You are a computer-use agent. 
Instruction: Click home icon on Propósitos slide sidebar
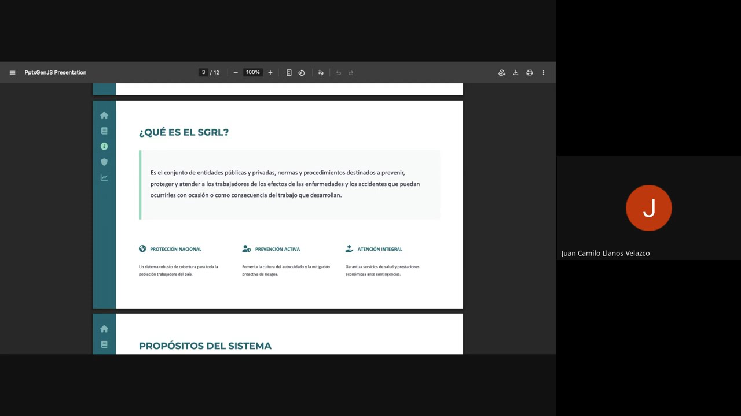[104, 329]
